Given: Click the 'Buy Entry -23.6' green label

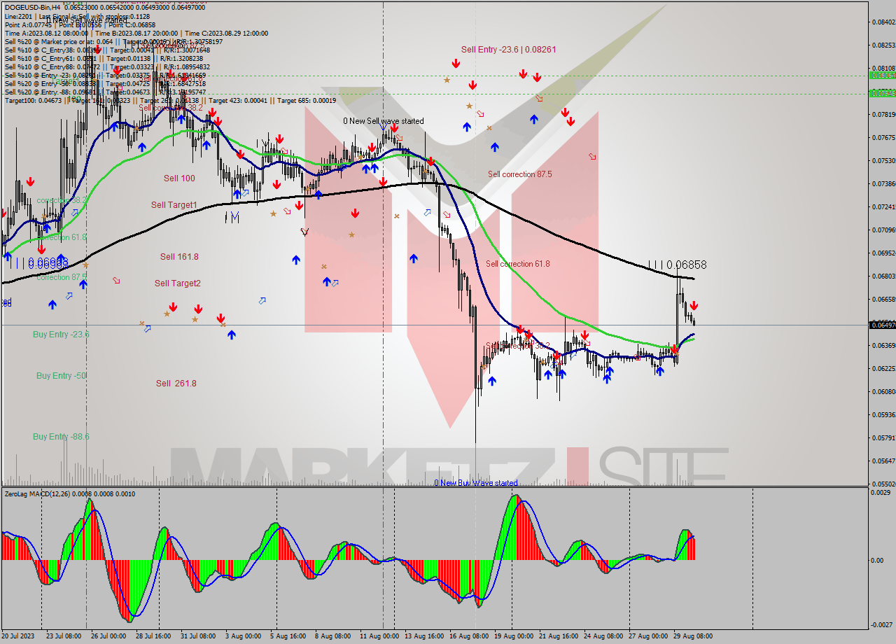Looking at the screenshot, I should [61, 335].
